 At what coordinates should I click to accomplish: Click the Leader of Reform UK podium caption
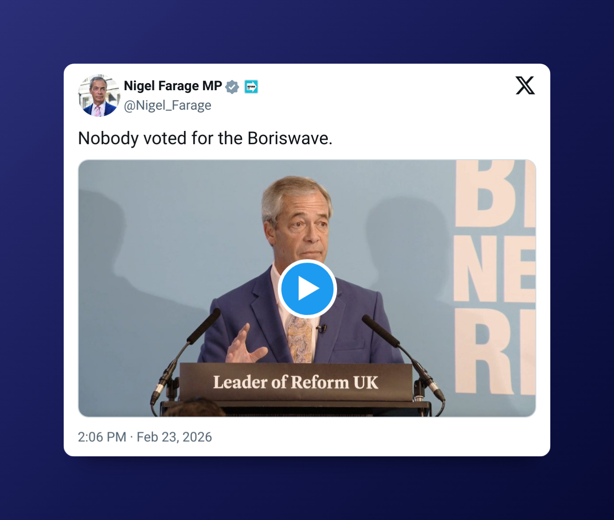coord(295,382)
